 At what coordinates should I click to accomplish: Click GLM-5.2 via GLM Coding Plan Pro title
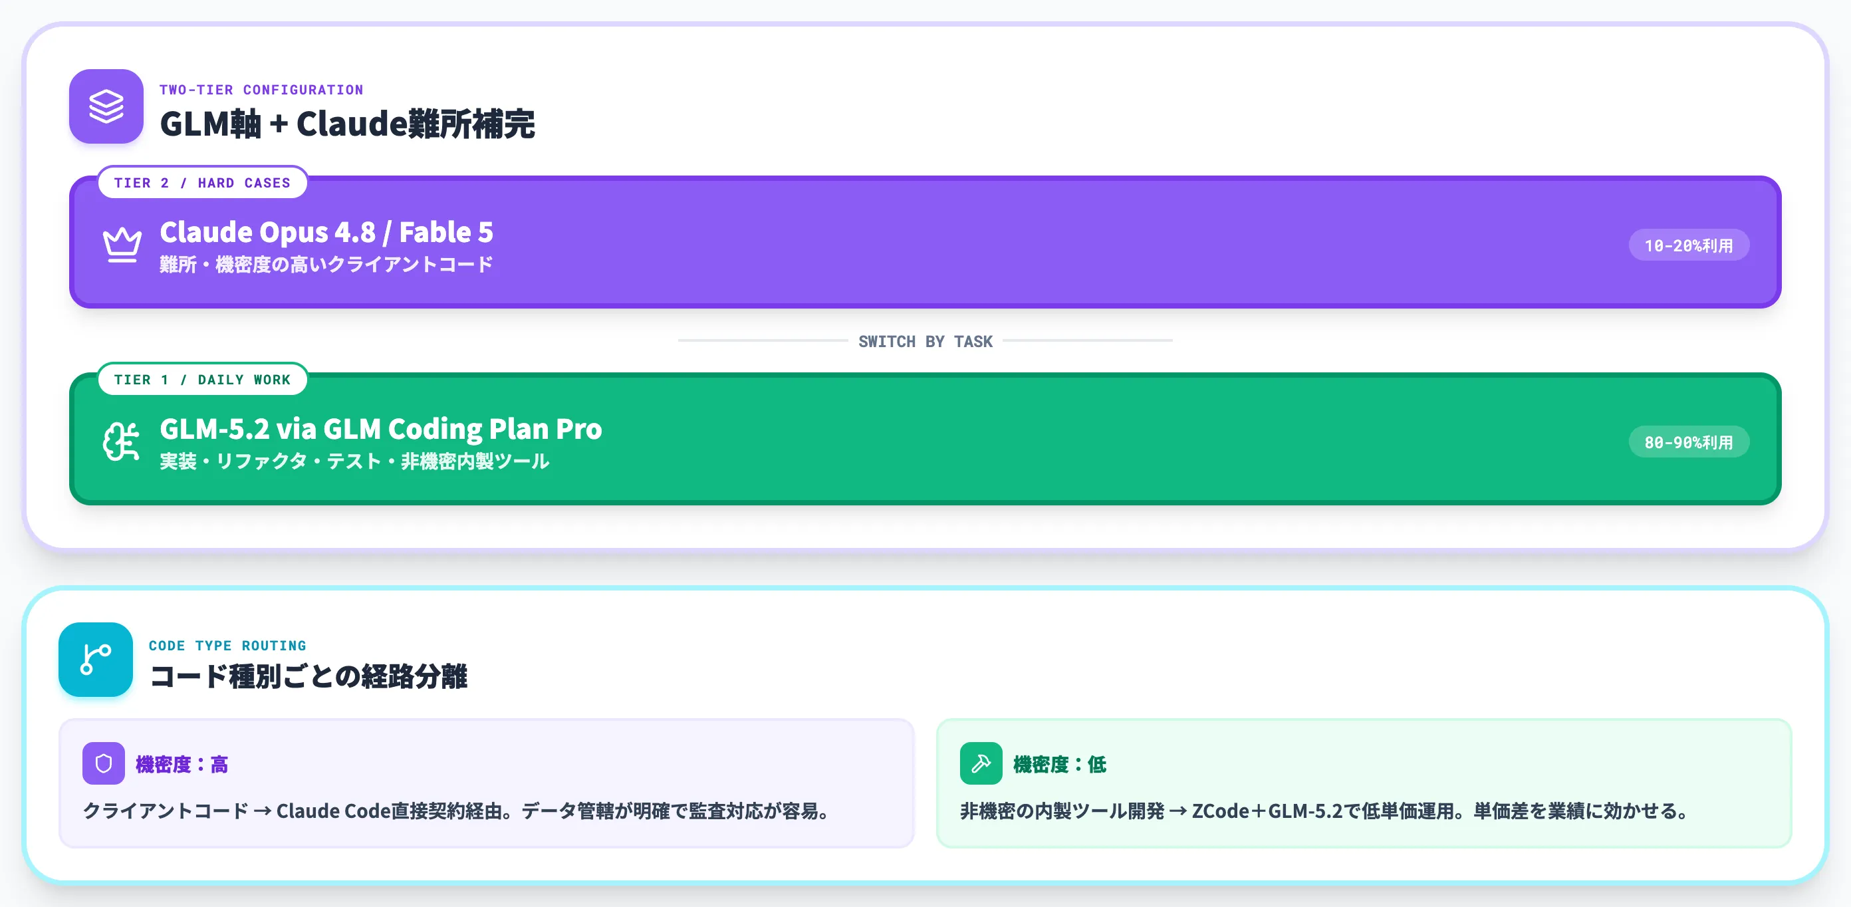[x=381, y=429]
